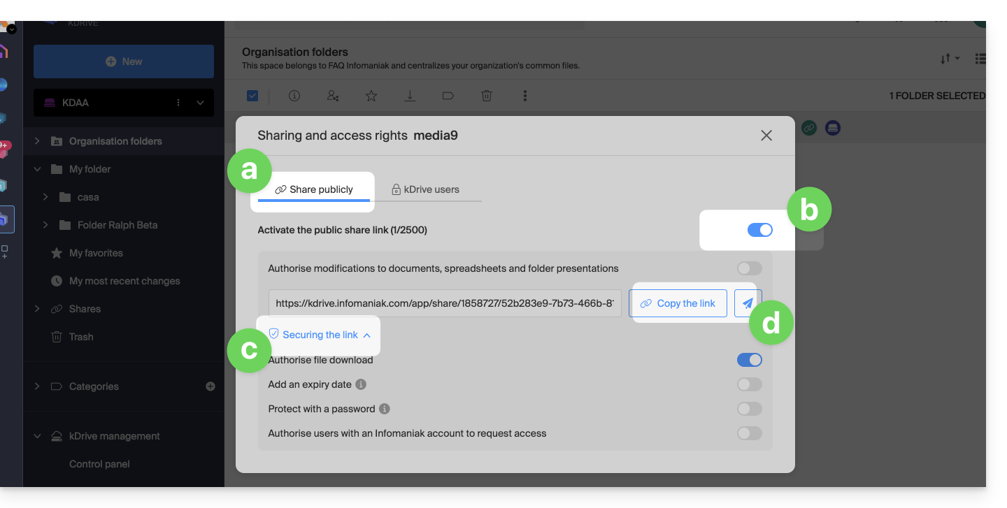
Task: Collapse the Securing the link section
Action: (x=320, y=335)
